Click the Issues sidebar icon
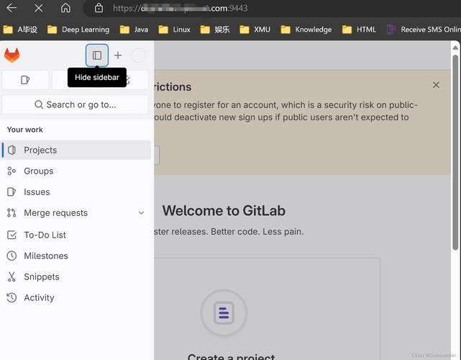461x360 pixels. [12, 192]
